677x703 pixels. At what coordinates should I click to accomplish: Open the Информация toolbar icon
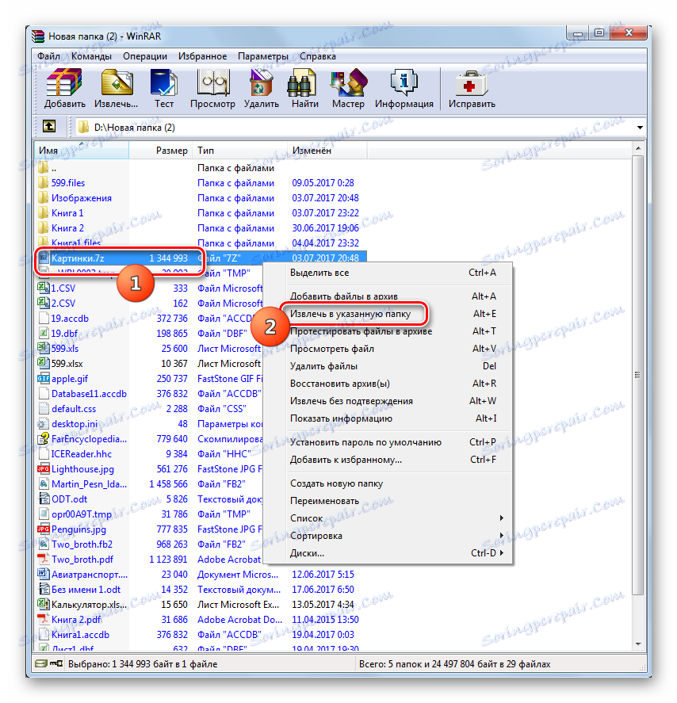tap(404, 82)
